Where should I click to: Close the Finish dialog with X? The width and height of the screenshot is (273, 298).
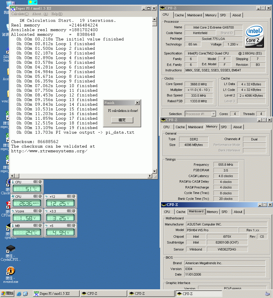[x=137, y=103]
